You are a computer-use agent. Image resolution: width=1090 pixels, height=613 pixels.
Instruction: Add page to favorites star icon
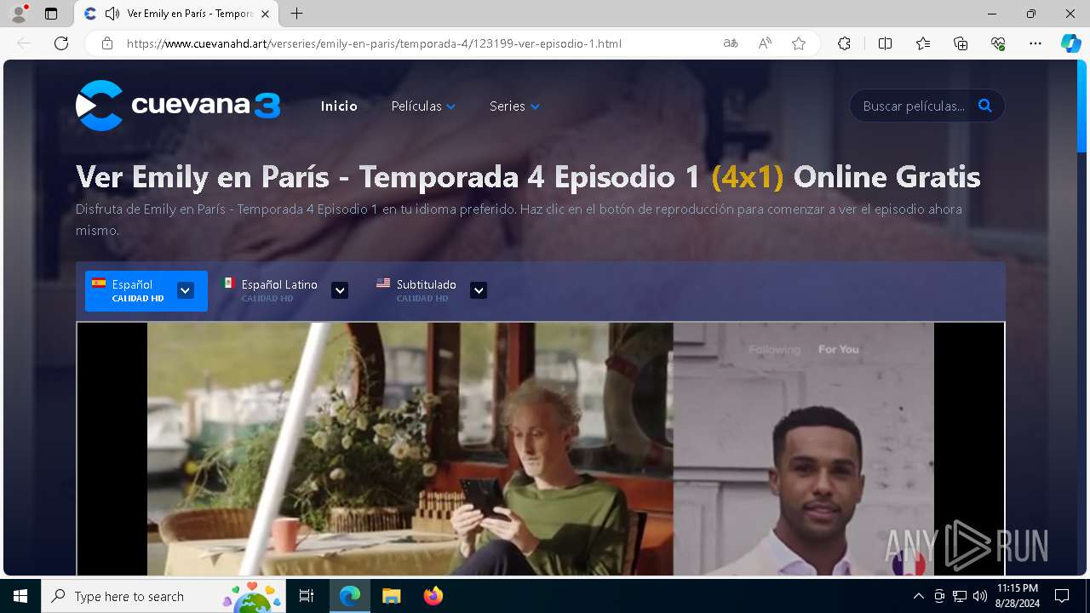(x=799, y=43)
